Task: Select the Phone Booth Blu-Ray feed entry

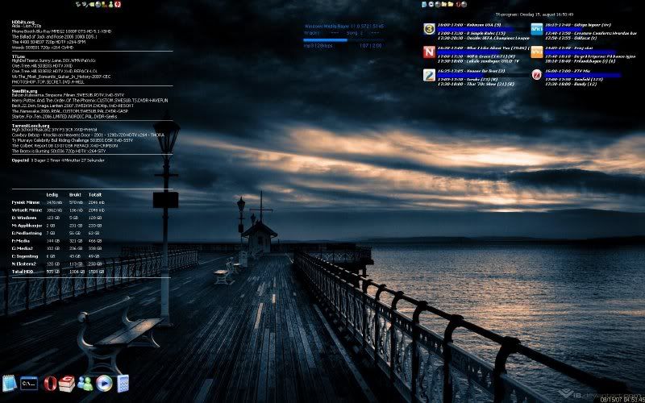Action: tap(61, 31)
